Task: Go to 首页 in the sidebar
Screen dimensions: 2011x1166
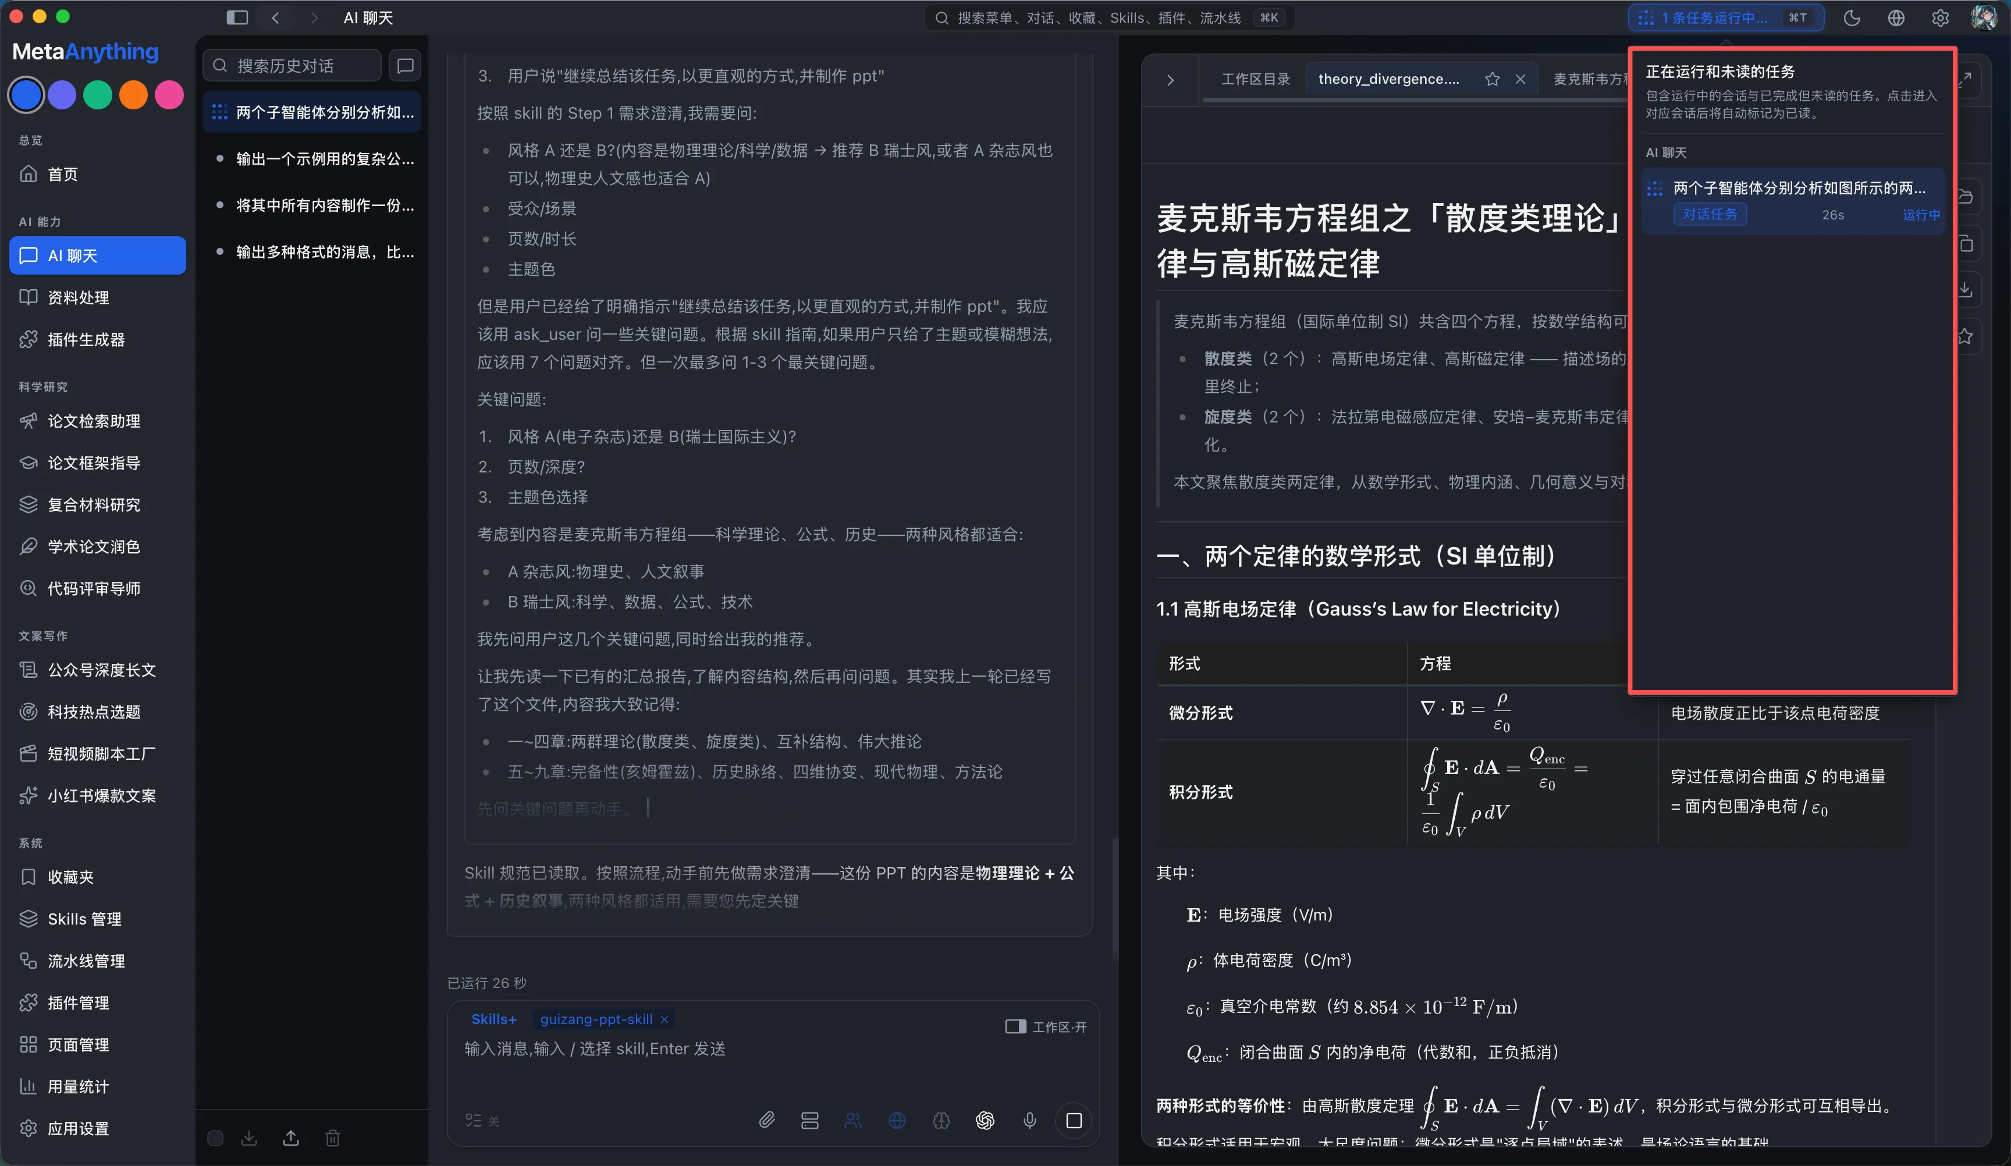Action: pos(97,174)
